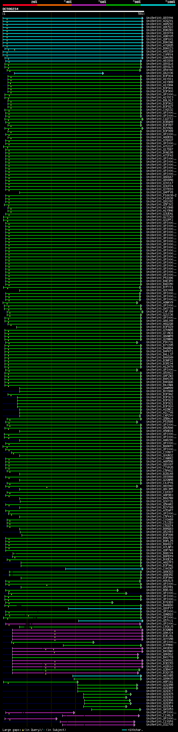
Task: Click the green ~80% identity legend bar
Action: pos(123,5)
